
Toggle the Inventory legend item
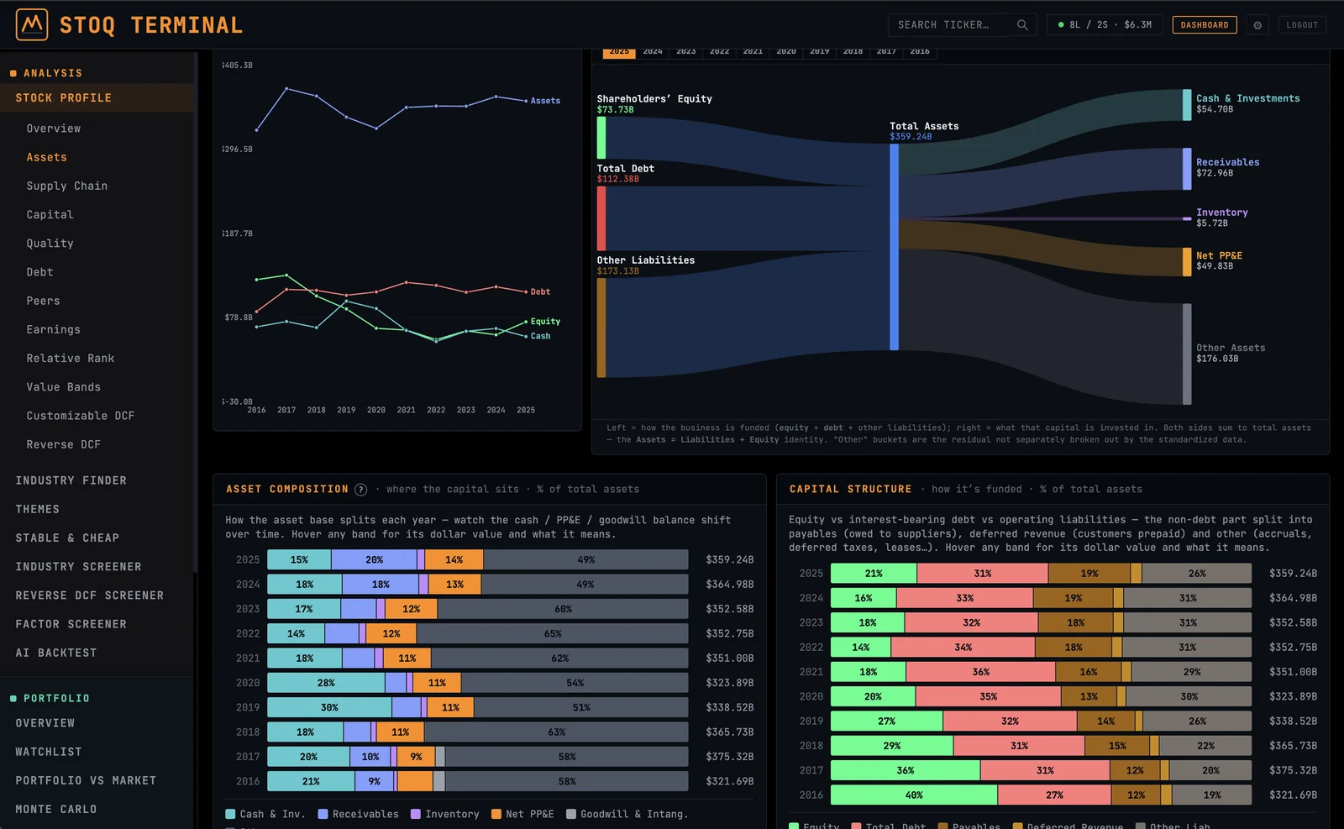(x=444, y=814)
